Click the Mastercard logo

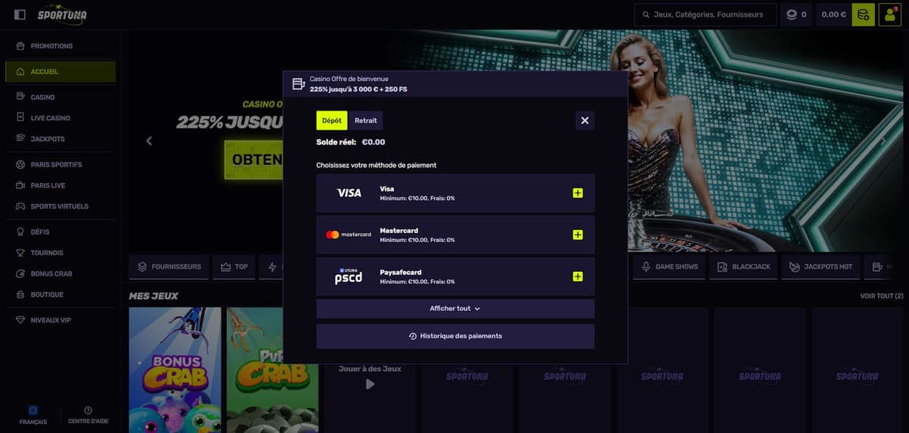point(348,235)
